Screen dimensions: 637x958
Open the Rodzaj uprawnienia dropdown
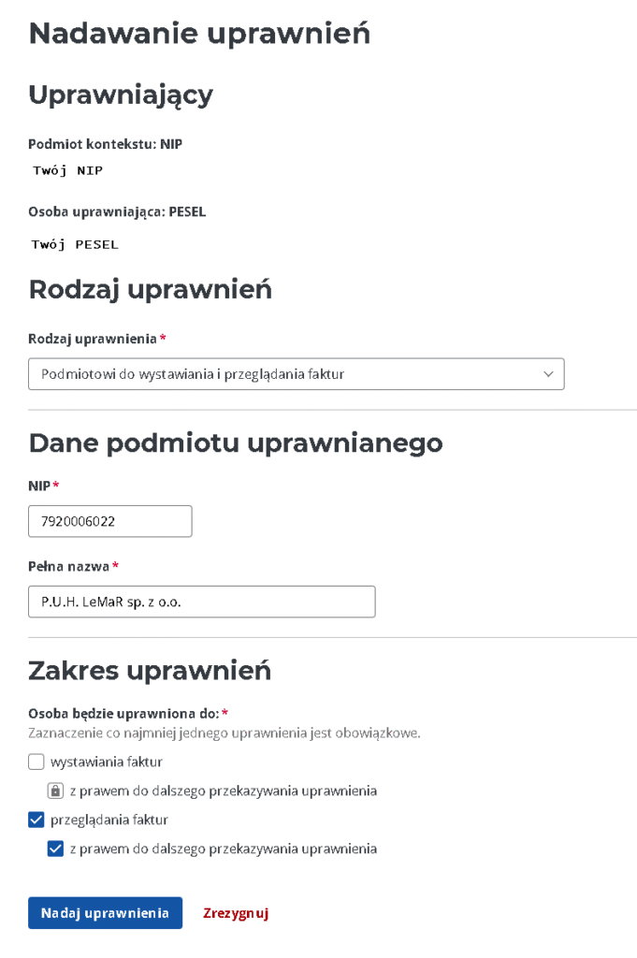(296, 373)
